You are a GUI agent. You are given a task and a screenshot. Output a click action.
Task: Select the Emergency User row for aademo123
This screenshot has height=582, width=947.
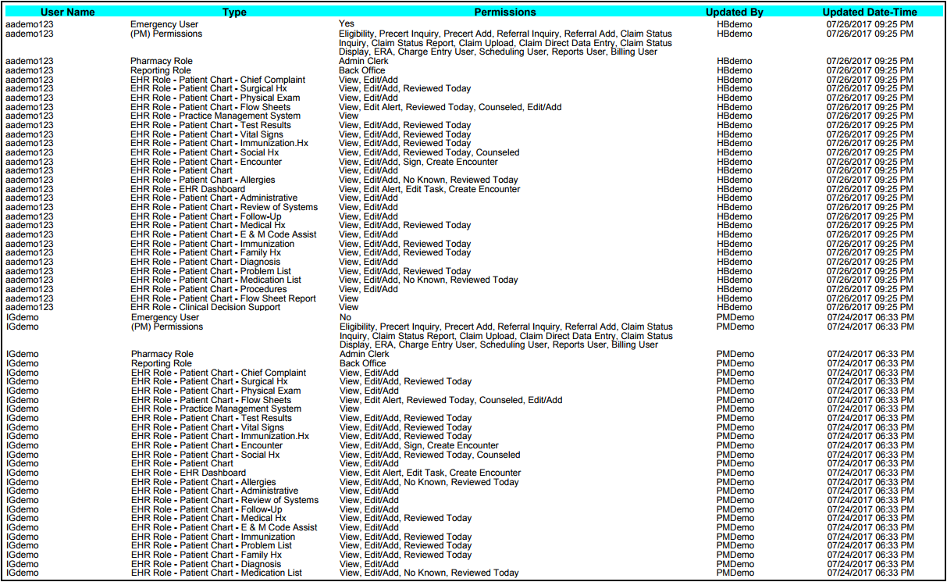165,24
